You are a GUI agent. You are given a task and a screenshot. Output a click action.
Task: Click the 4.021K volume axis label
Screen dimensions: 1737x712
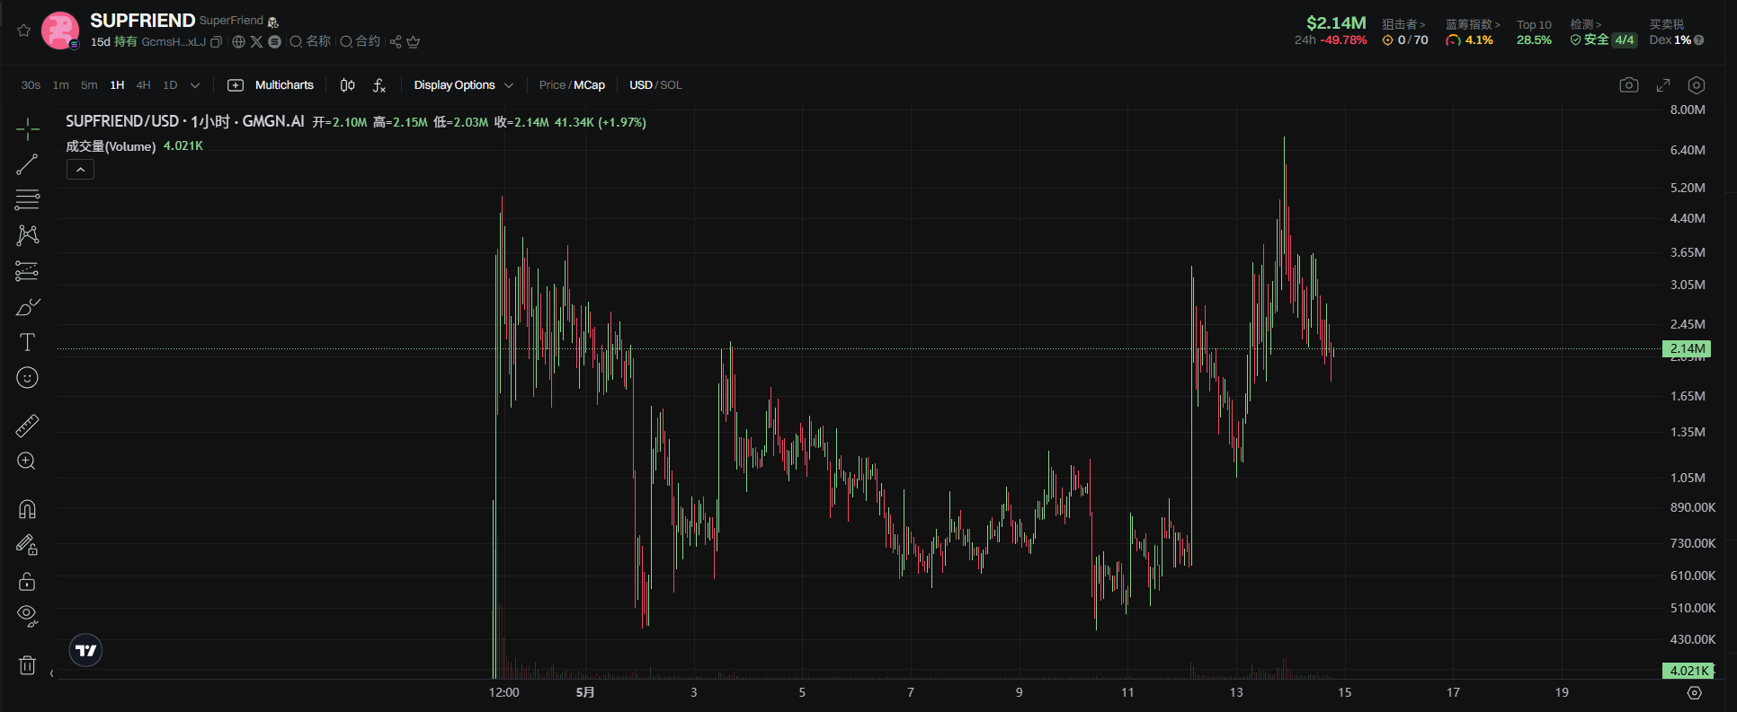tap(1688, 671)
